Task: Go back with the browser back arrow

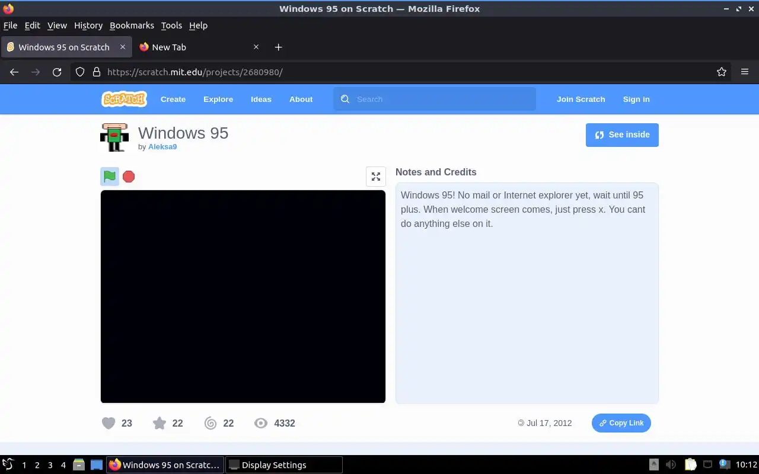Action: click(x=14, y=72)
